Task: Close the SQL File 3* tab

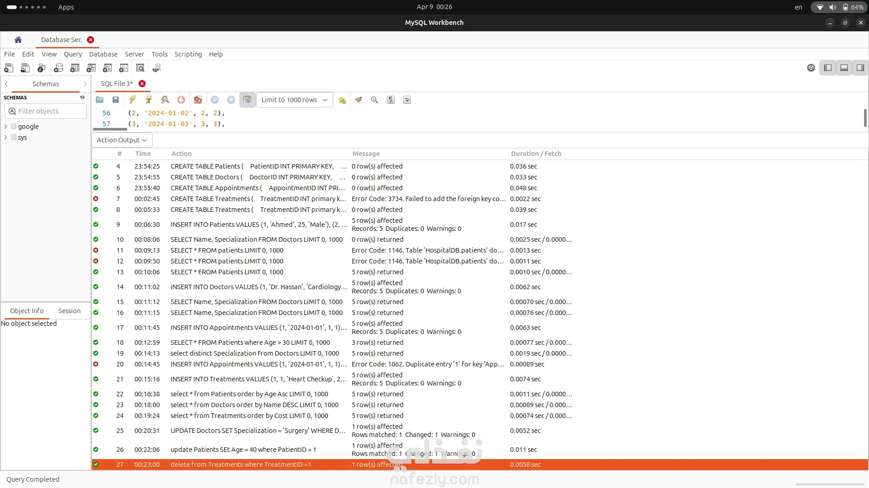Action: pyautogui.click(x=142, y=84)
